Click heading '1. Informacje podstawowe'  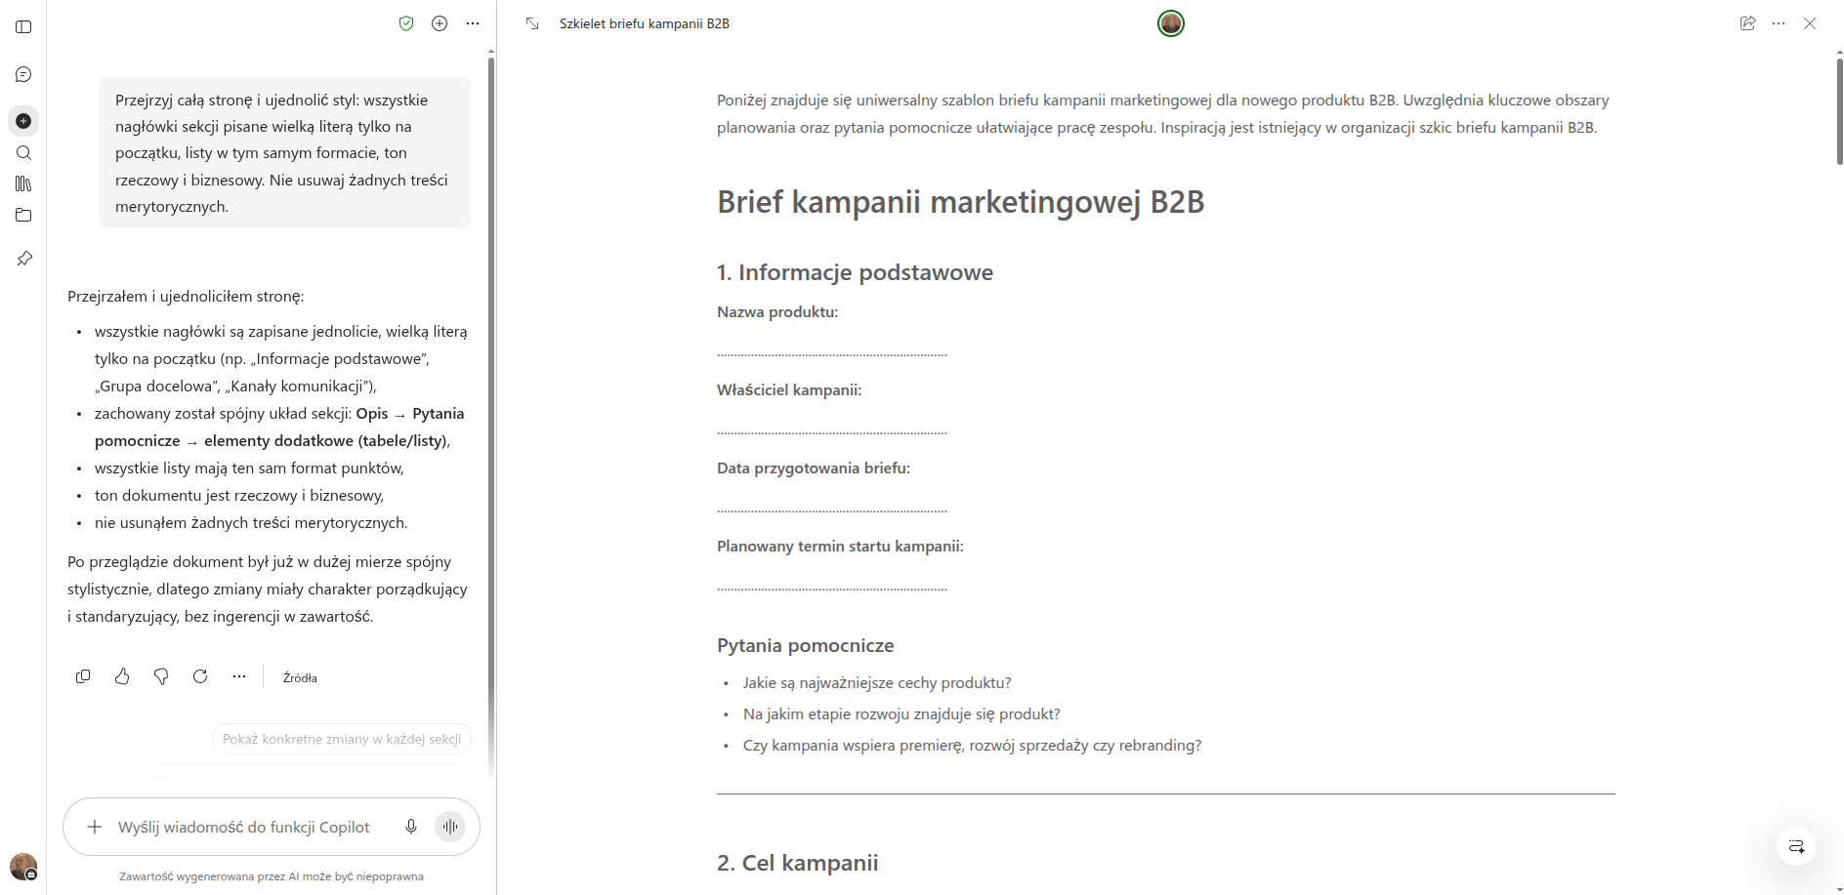coord(855,272)
